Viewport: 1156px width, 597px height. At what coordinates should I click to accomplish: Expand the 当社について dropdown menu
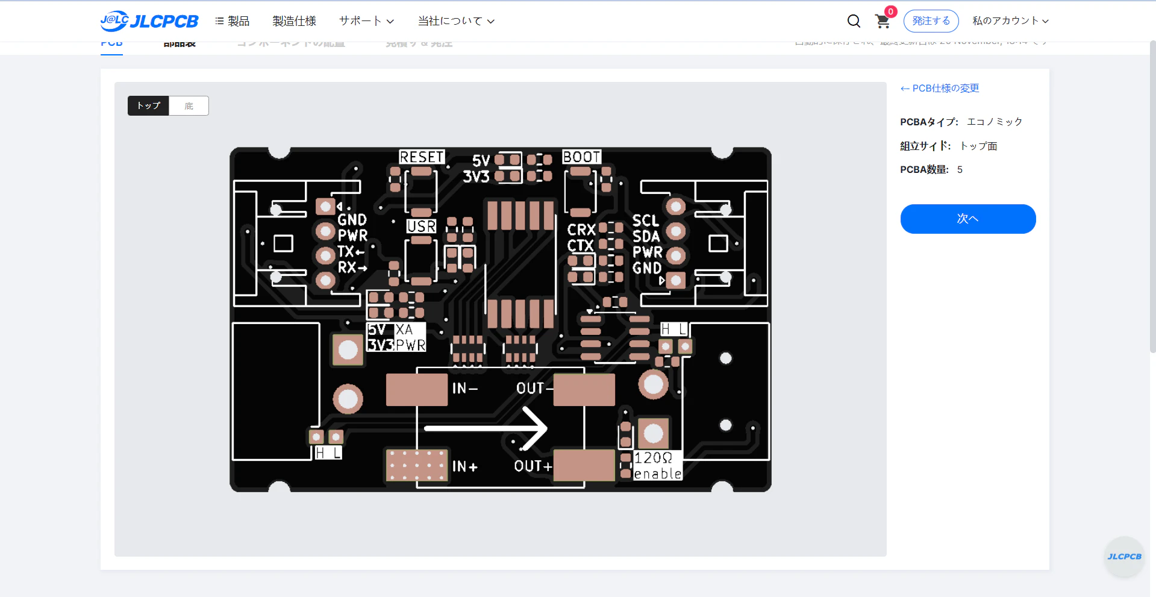point(457,21)
